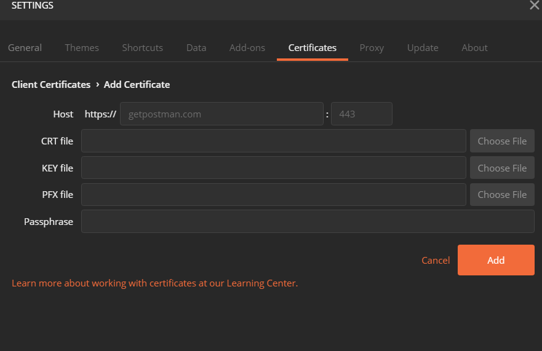The image size is (542, 351).
Task: Open the Add-ons tab
Action: pos(247,48)
